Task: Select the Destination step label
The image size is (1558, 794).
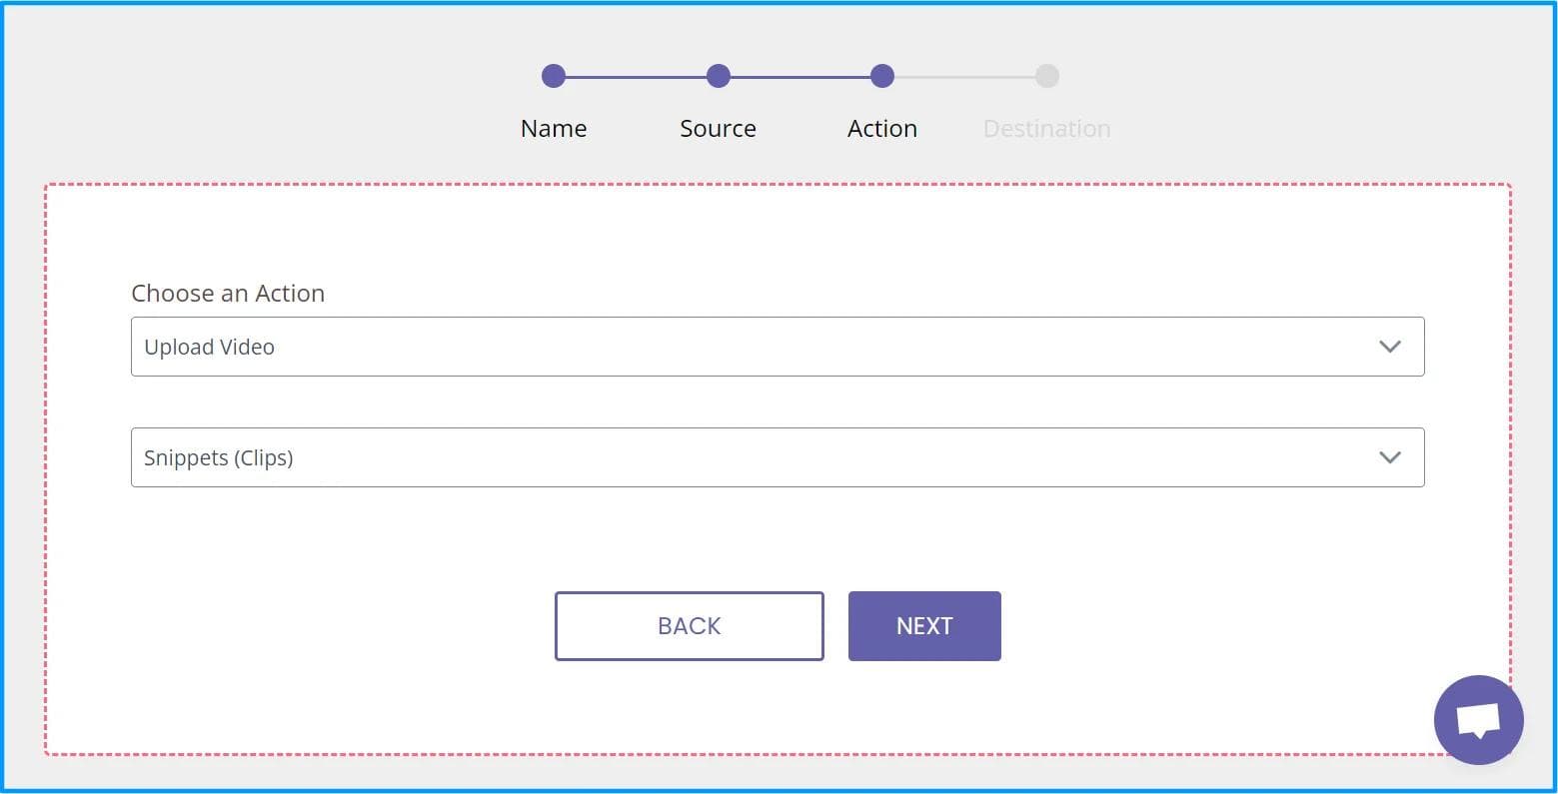Action: 1046,129
